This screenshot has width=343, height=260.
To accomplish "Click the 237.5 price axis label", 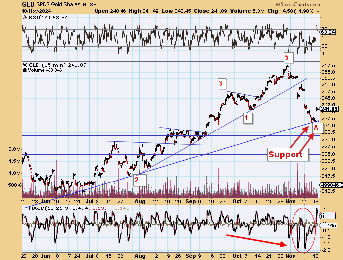I will click(x=329, y=119).
